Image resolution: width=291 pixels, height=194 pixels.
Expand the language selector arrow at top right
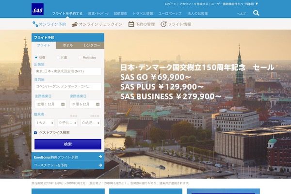[x=257, y=4]
